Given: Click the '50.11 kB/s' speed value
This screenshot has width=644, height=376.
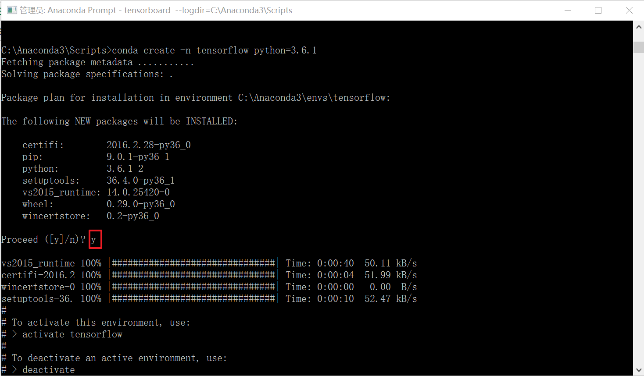Looking at the screenshot, I should pos(391,263).
